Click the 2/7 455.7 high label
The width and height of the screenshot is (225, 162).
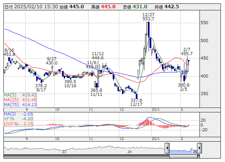point(187,51)
